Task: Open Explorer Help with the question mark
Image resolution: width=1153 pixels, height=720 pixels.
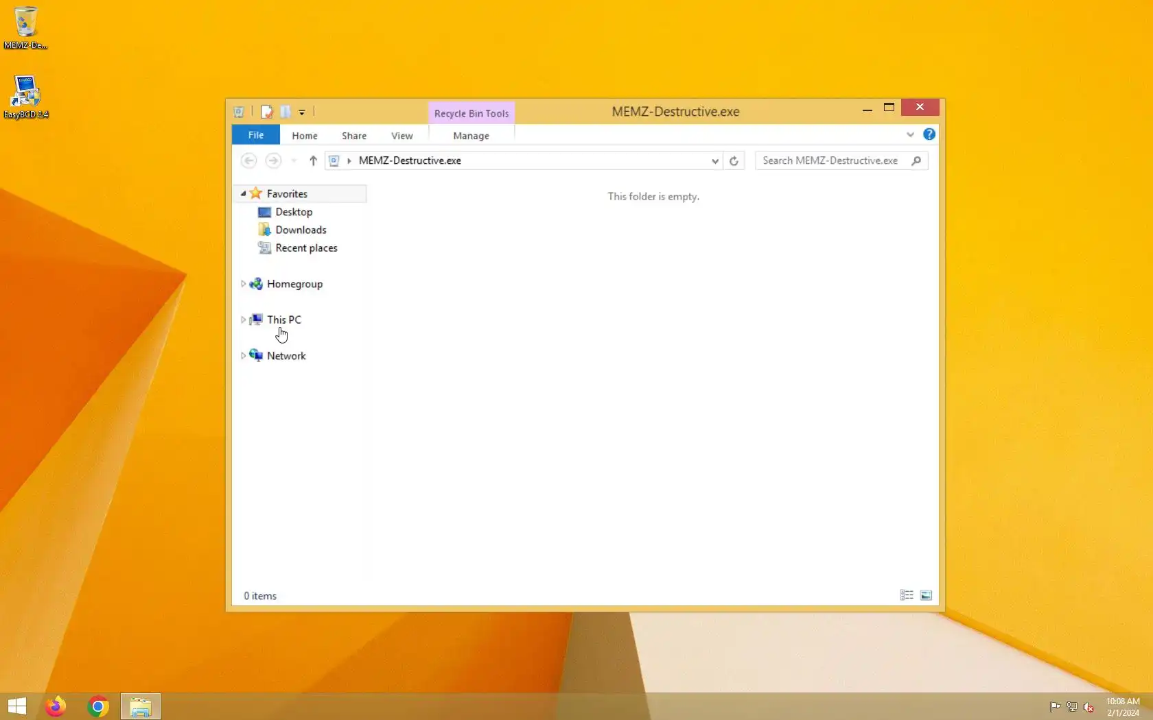Action: coord(929,134)
